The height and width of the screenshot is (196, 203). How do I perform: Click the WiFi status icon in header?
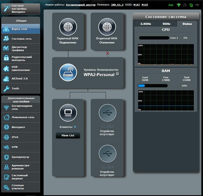(x=179, y=5)
